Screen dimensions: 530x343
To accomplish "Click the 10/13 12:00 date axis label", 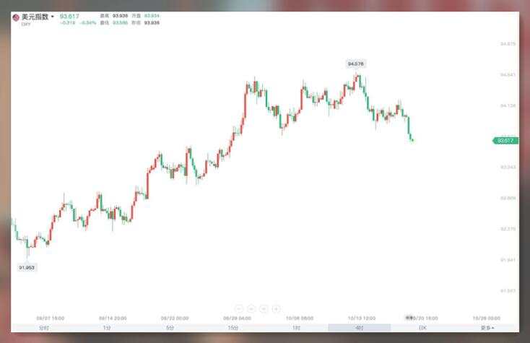I will tap(362, 318).
